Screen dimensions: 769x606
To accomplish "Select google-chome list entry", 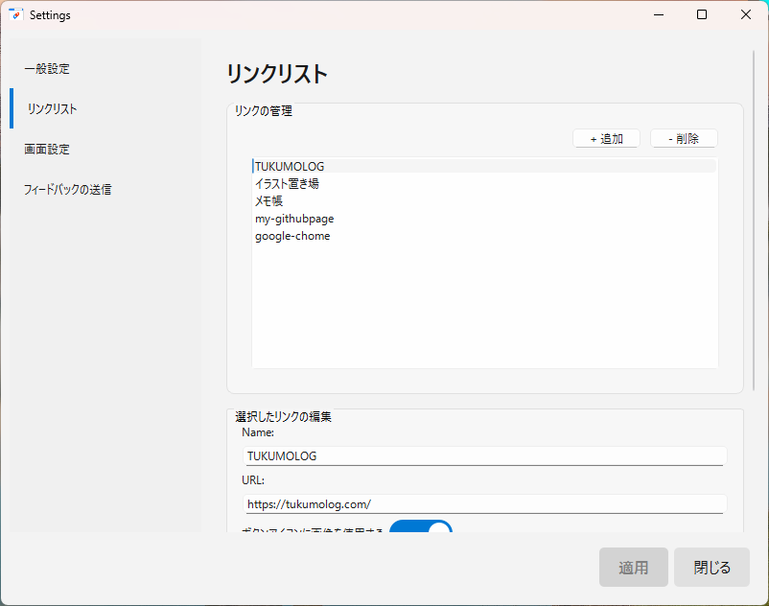I will point(484,236).
